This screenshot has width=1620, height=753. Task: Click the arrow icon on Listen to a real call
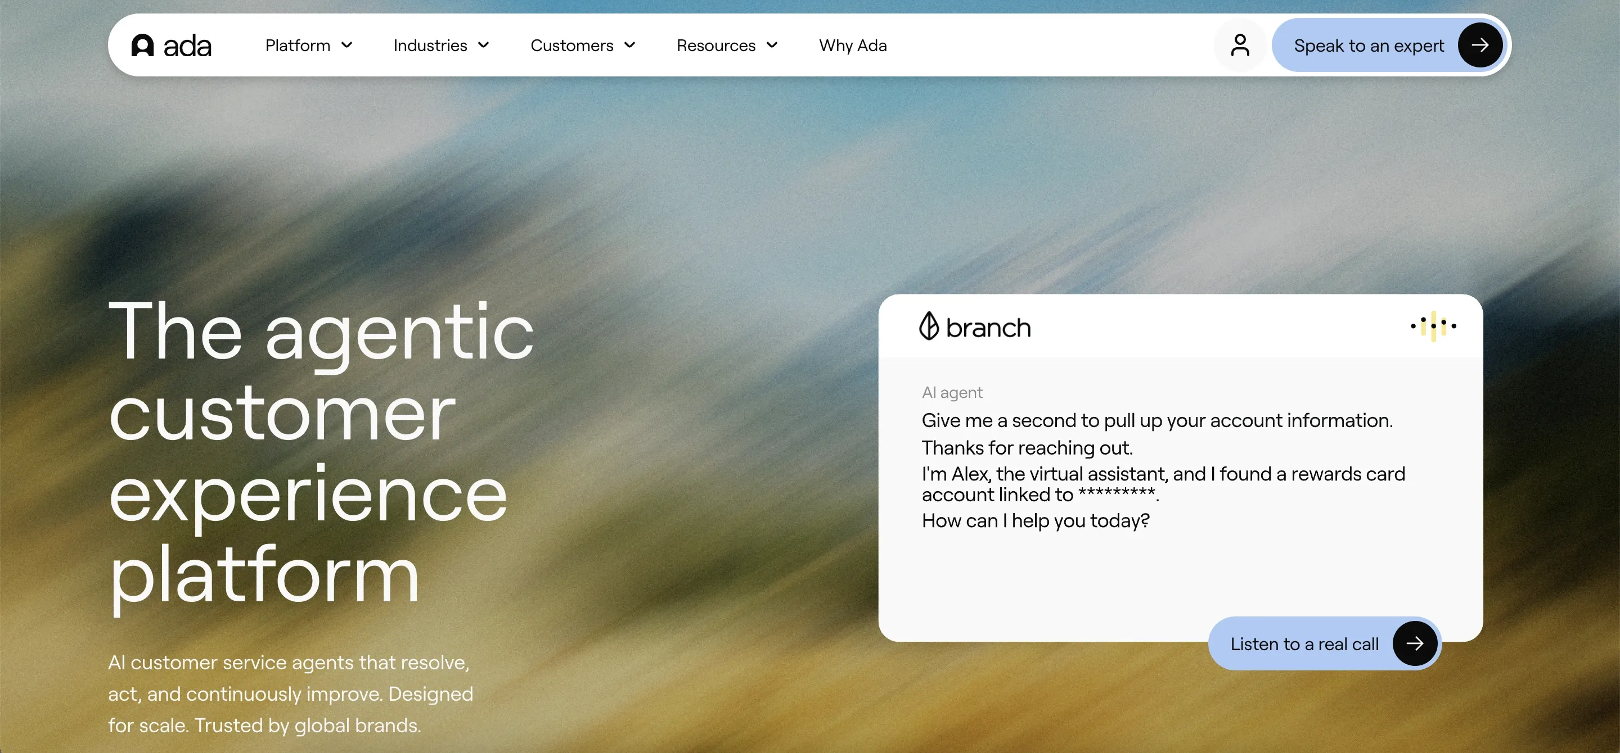[x=1414, y=643]
